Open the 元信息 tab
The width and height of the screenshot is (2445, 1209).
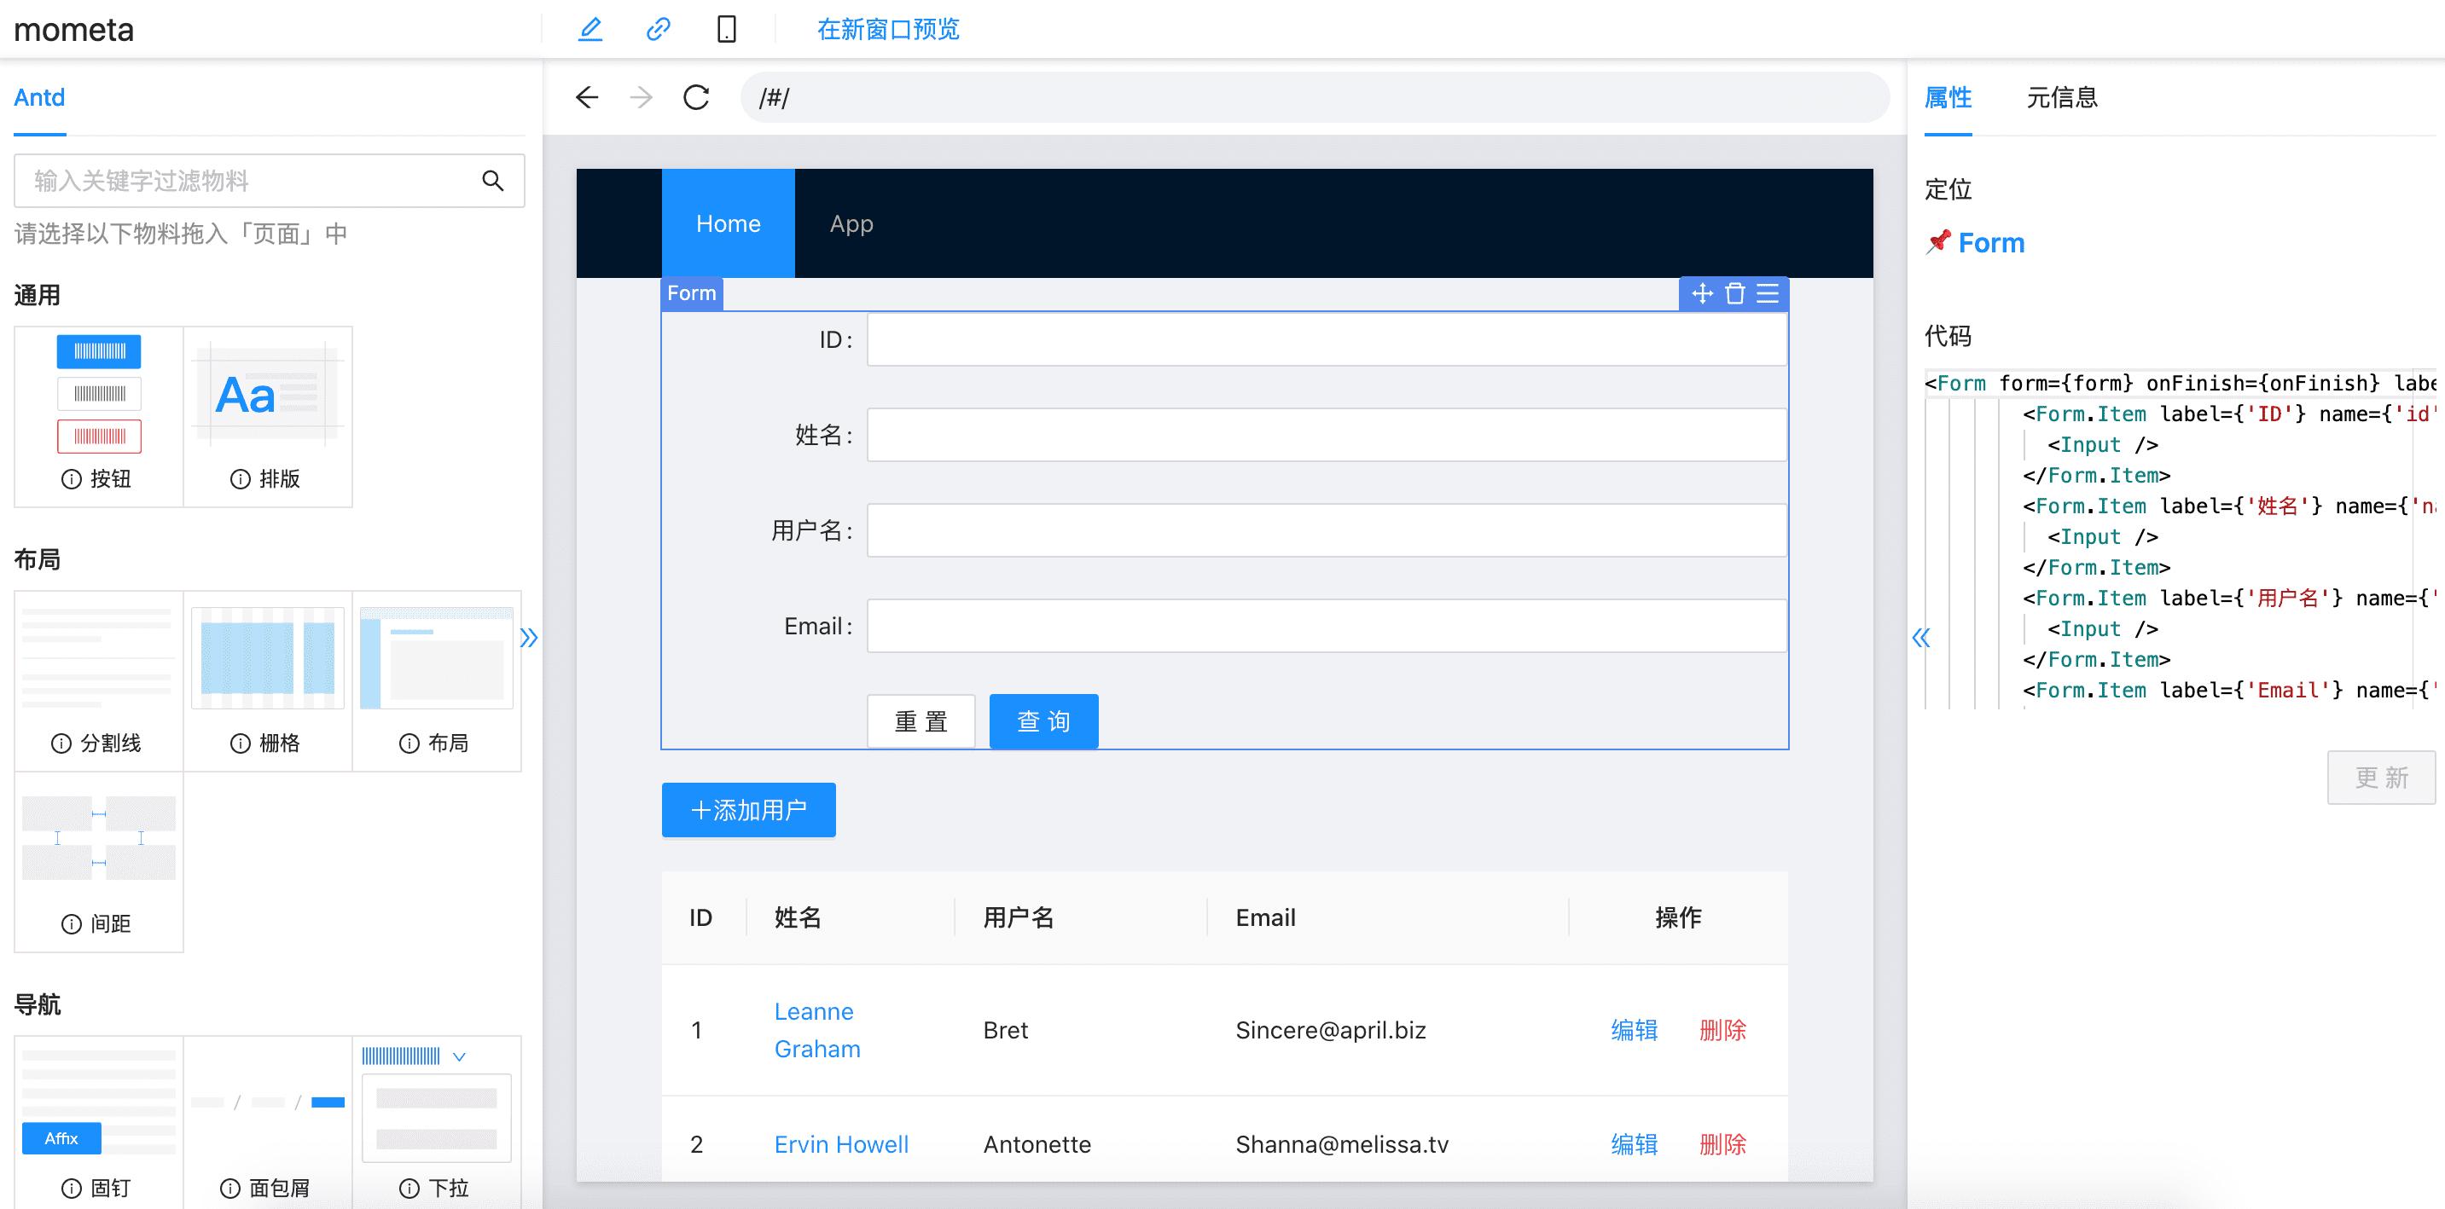2063,98
